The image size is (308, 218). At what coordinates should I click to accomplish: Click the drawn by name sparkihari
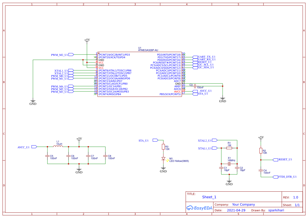(276, 210)
